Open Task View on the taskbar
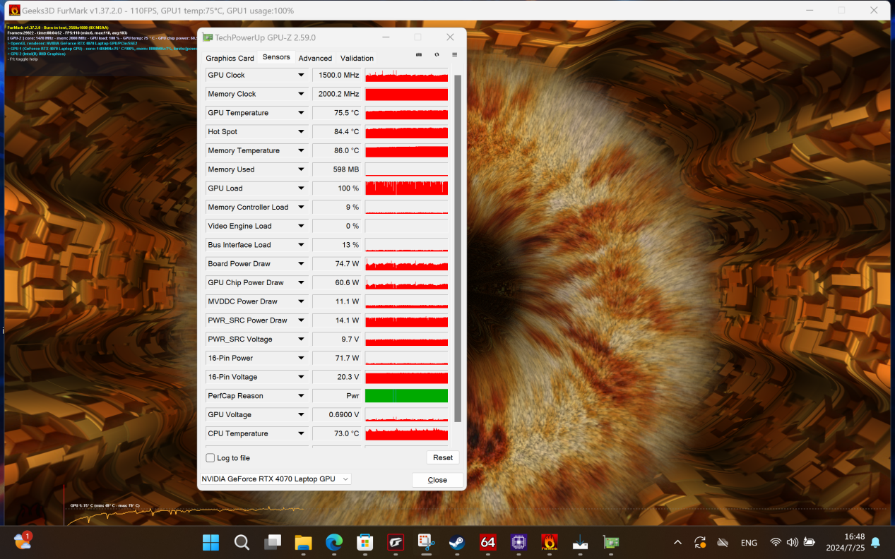 [273, 542]
